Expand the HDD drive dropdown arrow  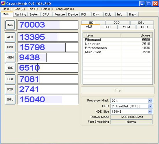(150, 106)
